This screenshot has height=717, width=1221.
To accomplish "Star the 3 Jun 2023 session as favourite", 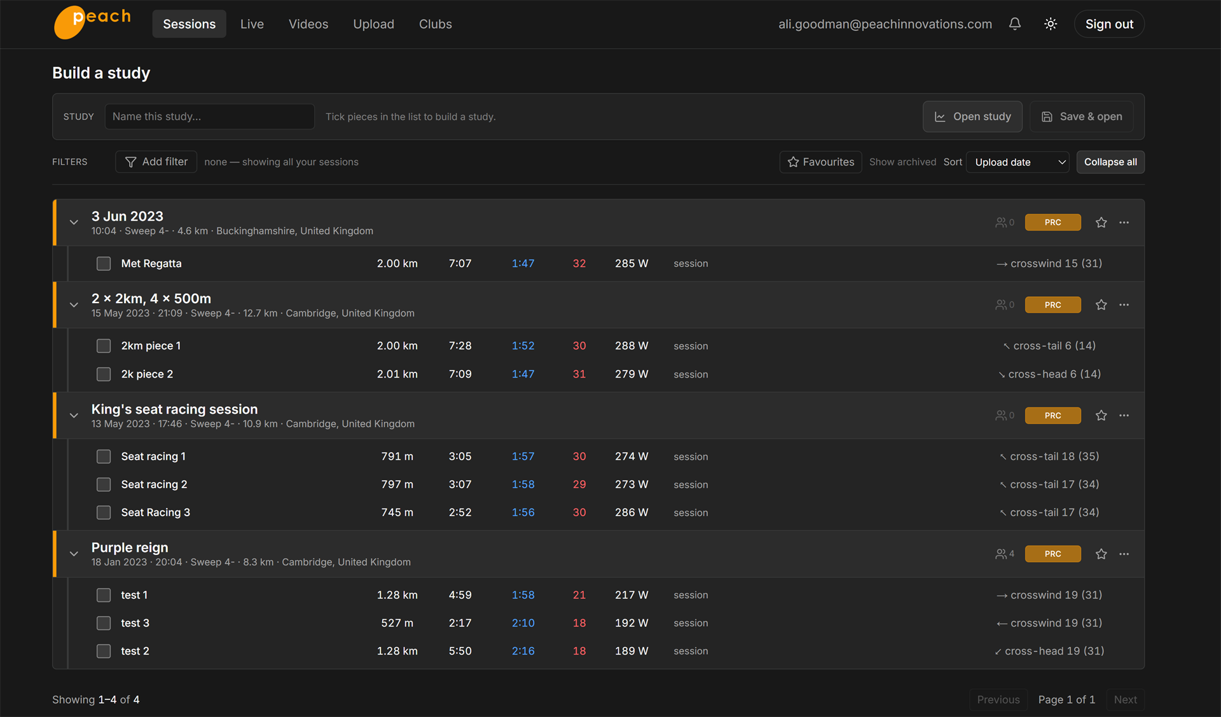I will 1101,222.
